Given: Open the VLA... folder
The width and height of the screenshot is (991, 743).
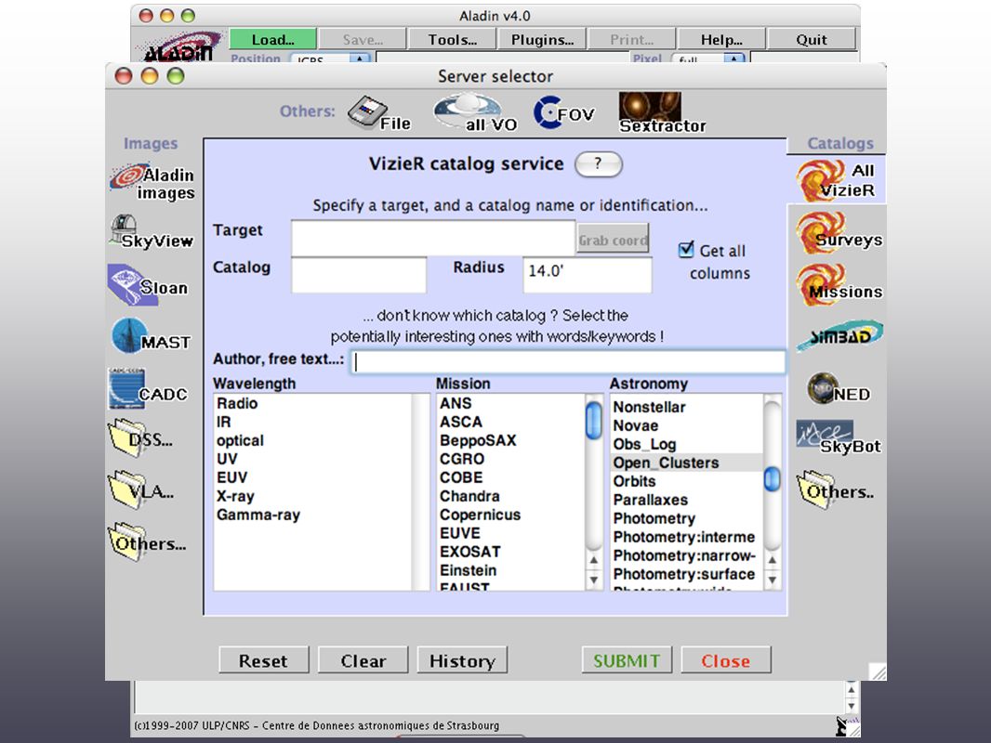Looking at the screenshot, I should [141, 489].
